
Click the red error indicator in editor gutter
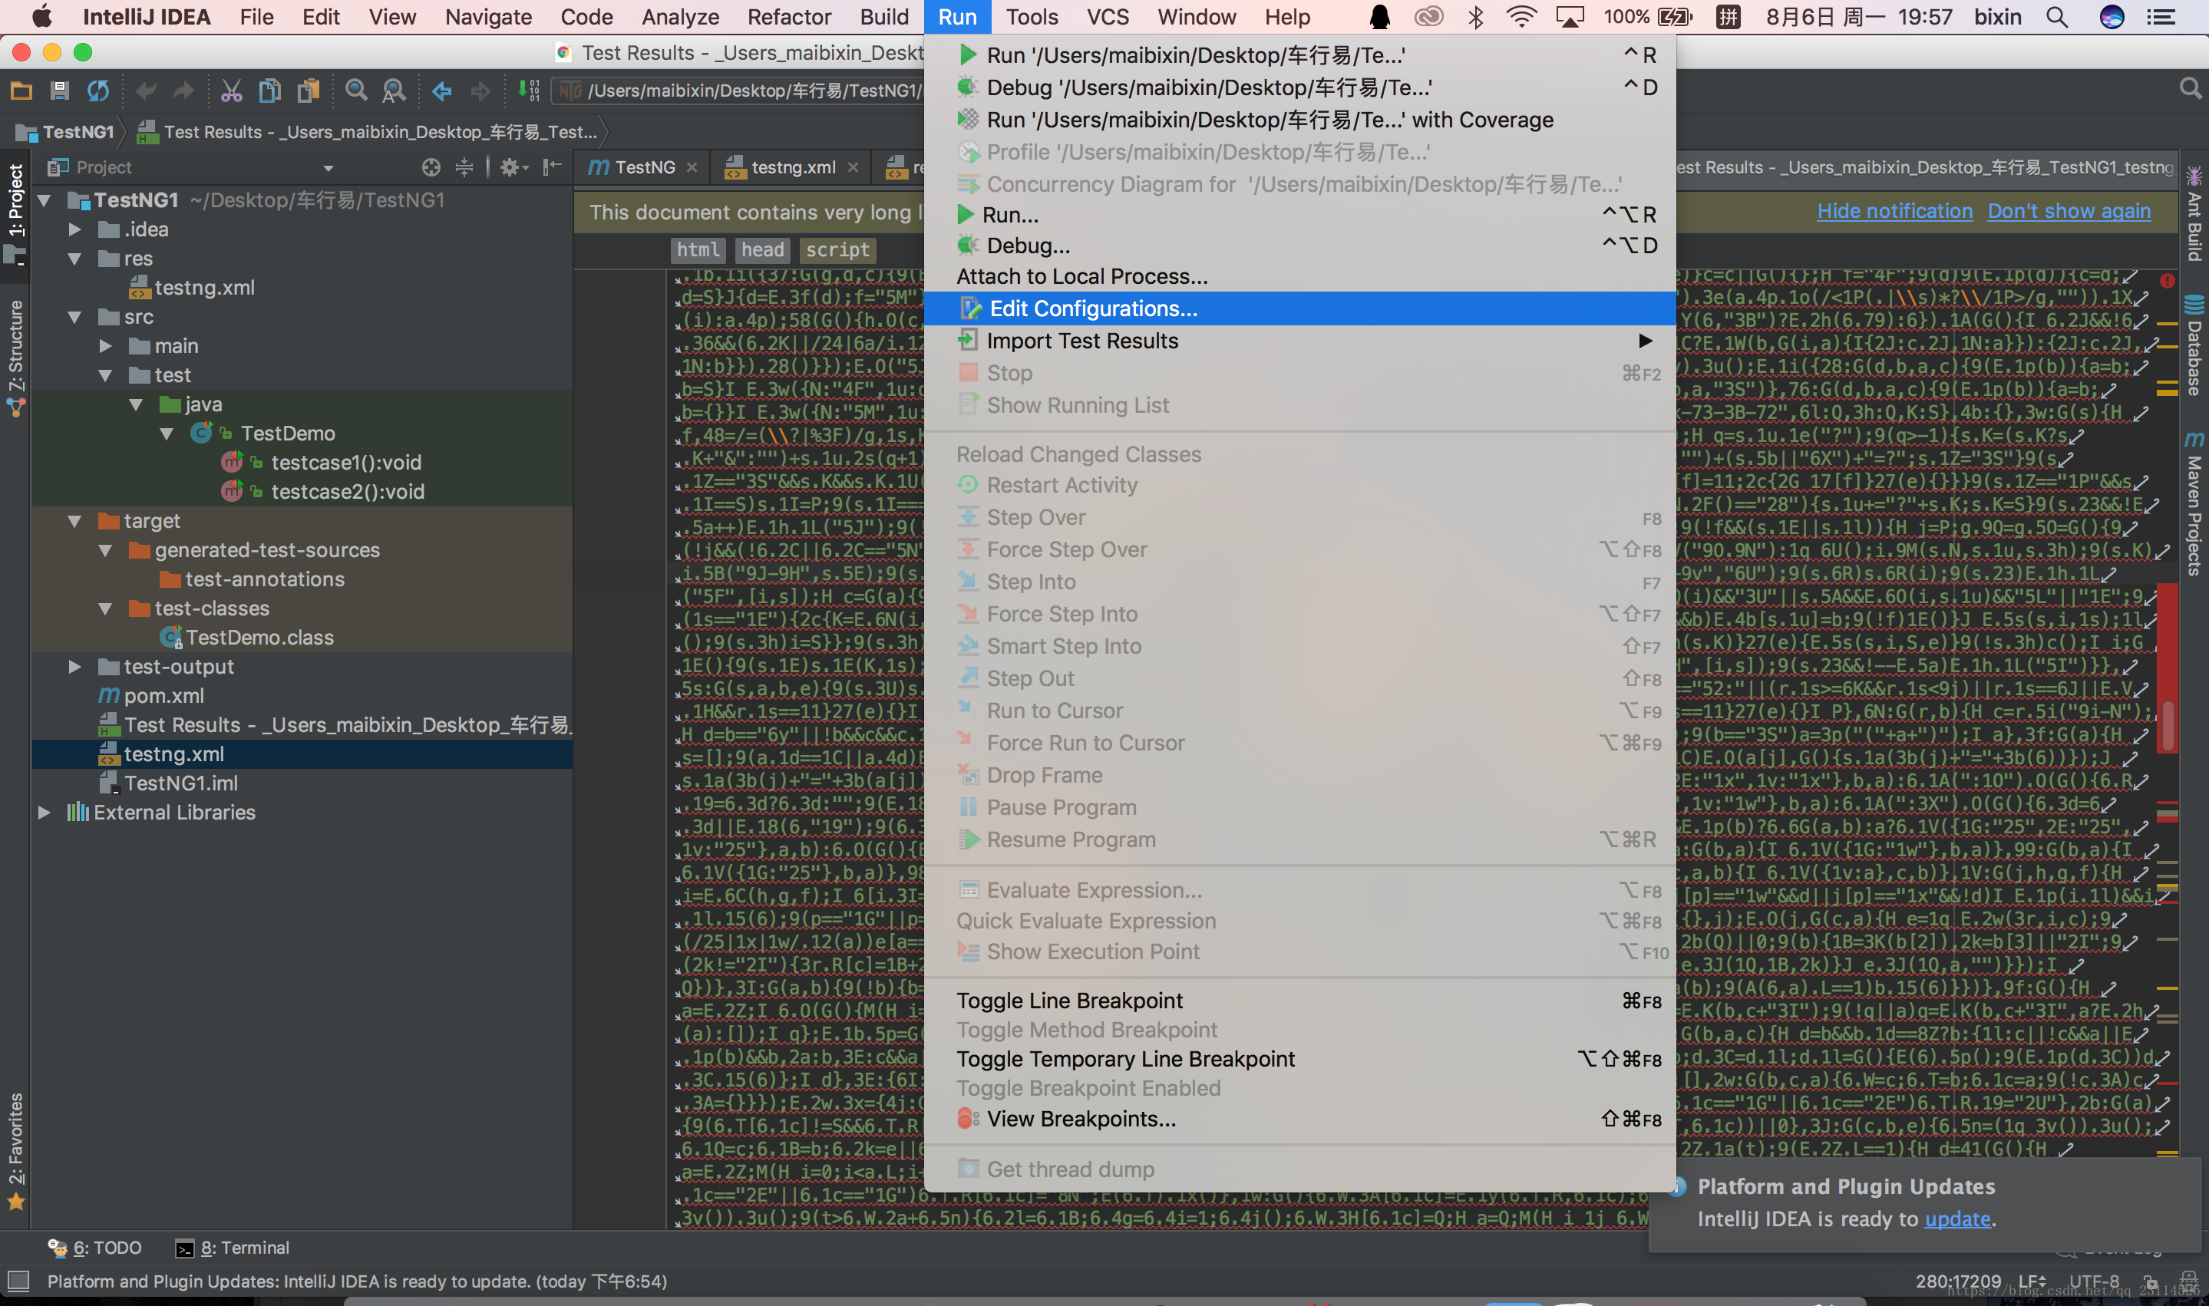(2167, 281)
